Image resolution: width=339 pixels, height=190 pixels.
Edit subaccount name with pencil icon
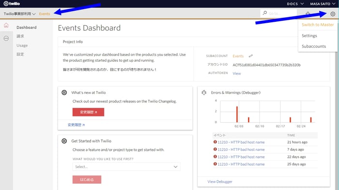pos(250,56)
